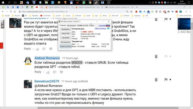The height and width of the screenshot is (109, 193).
Task: Open the Comments bookmark
Action: 46,15
